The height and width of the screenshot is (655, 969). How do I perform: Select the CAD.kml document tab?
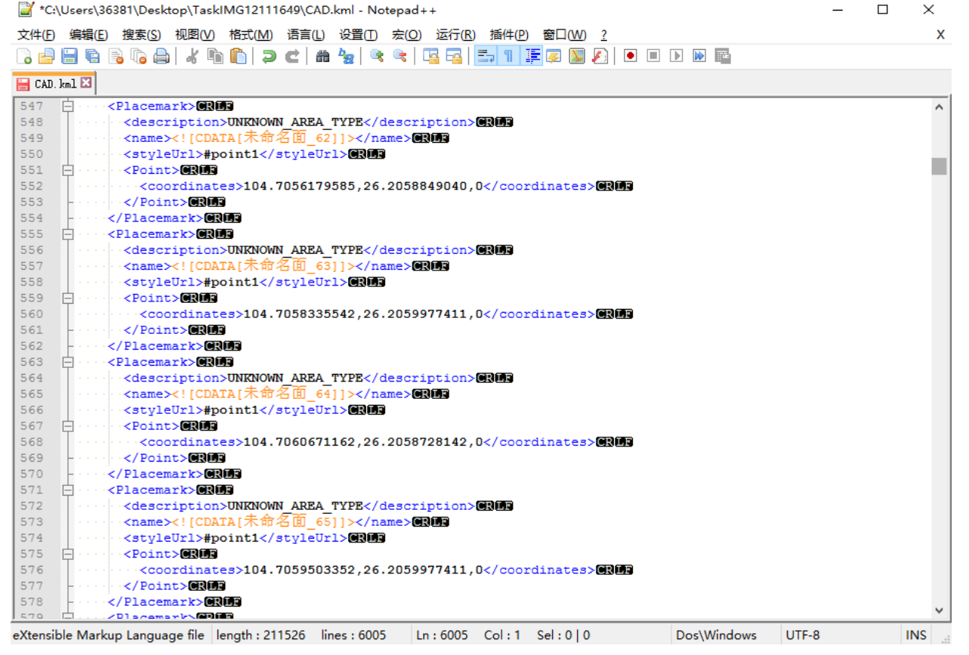click(54, 83)
